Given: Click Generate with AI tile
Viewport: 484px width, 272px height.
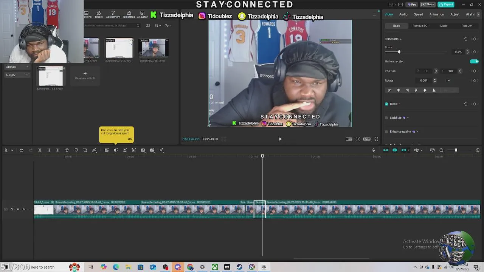Looking at the screenshot, I should pyautogui.click(x=85, y=76).
